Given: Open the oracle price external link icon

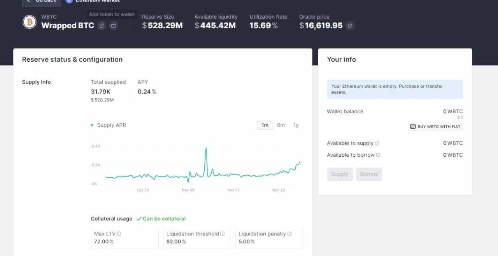Looking at the screenshot, I should coord(350,26).
